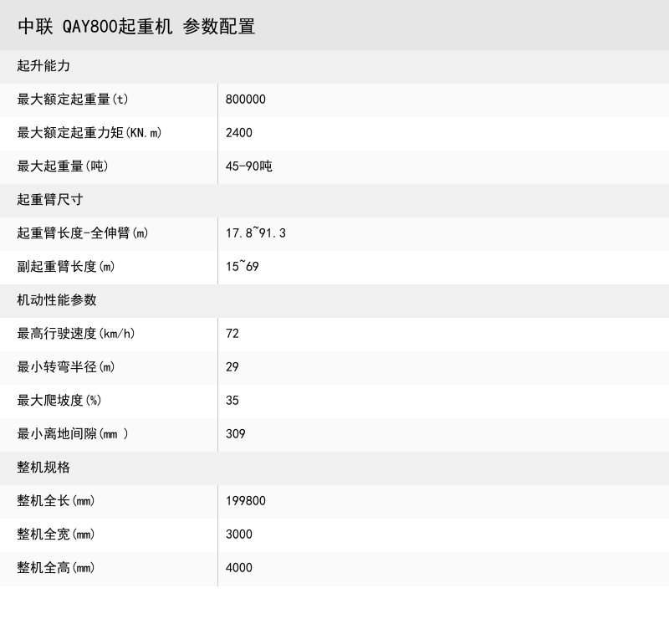Select the 最小转弯半径(m) row label

click(67, 367)
